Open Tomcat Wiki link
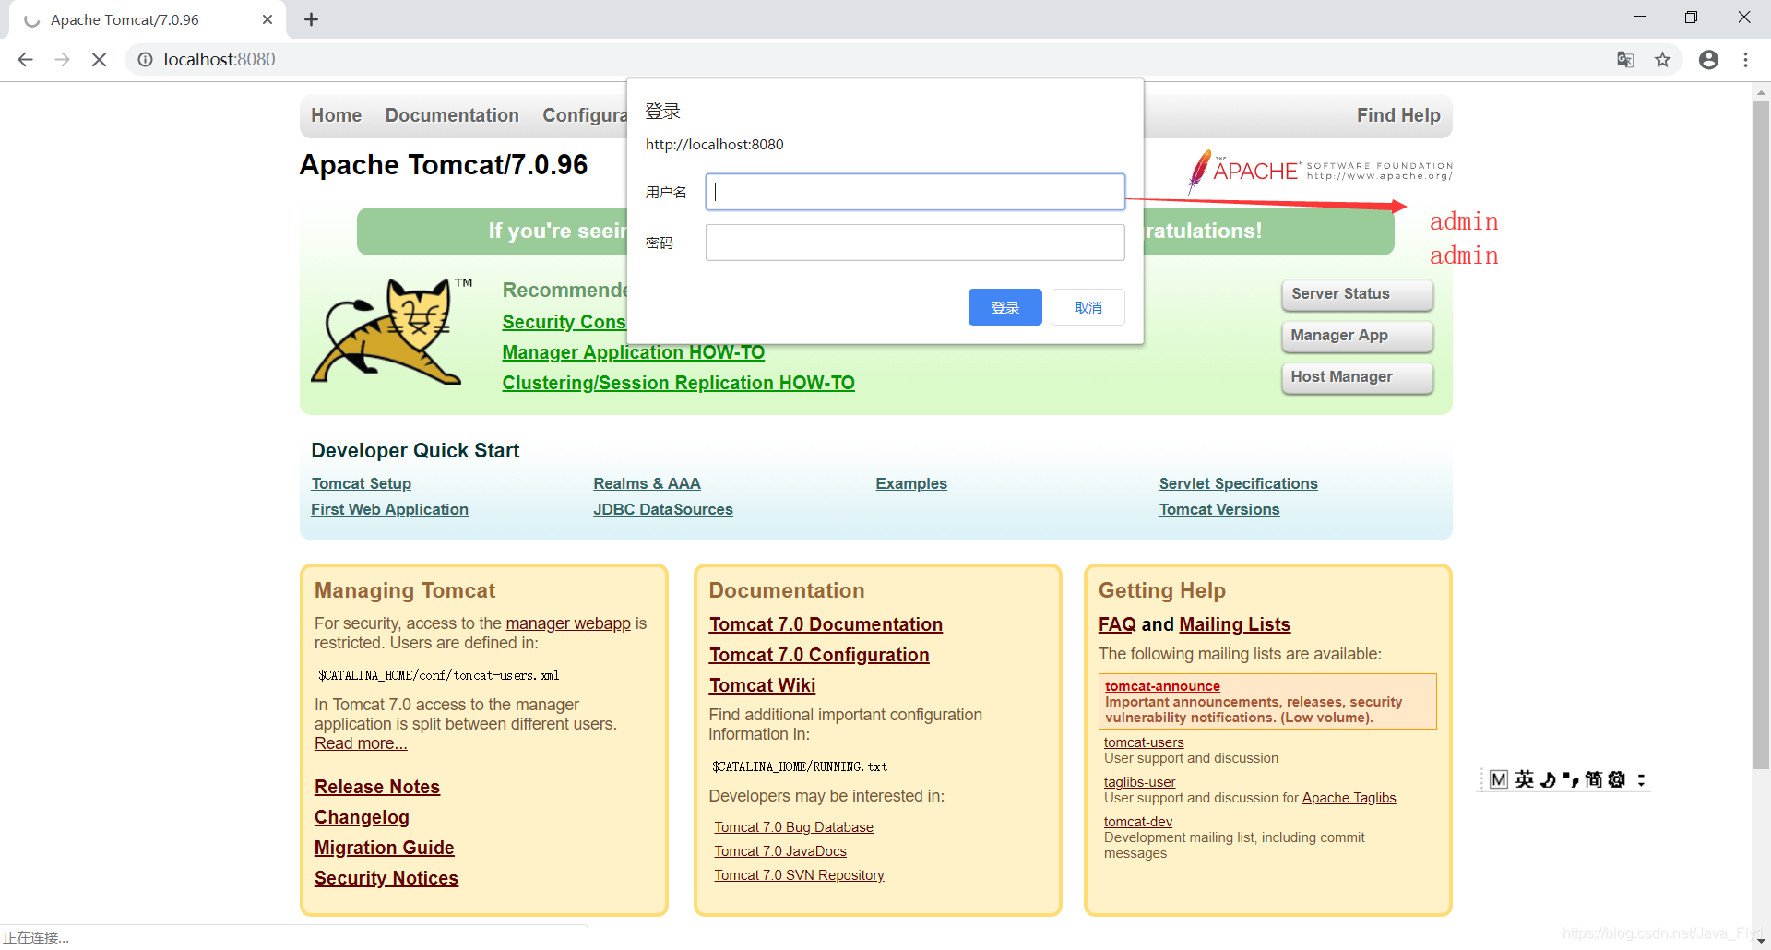Image resolution: width=1771 pixels, height=950 pixels. point(762,685)
